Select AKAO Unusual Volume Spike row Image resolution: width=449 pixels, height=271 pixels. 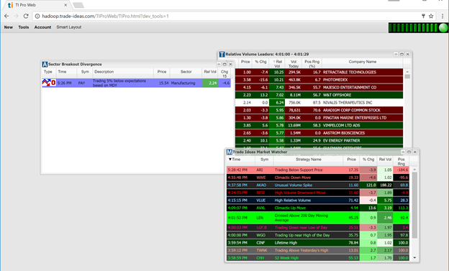pos(318,185)
